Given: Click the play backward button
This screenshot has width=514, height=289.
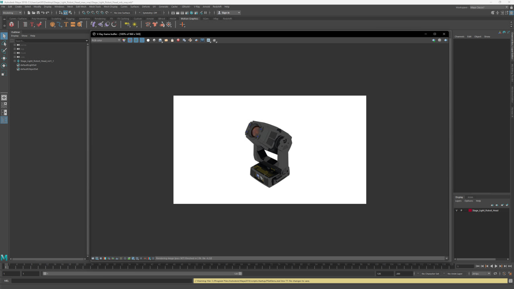Looking at the screenshot, I should [x=492, y=266].
